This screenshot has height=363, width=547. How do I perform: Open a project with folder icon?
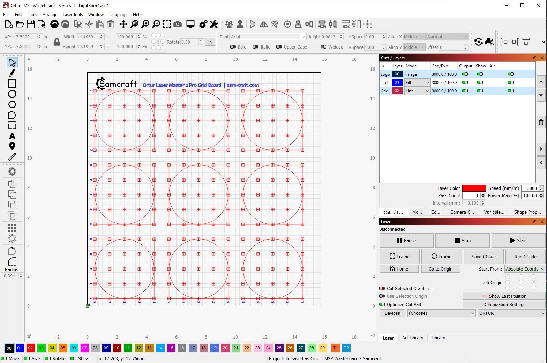20,24
